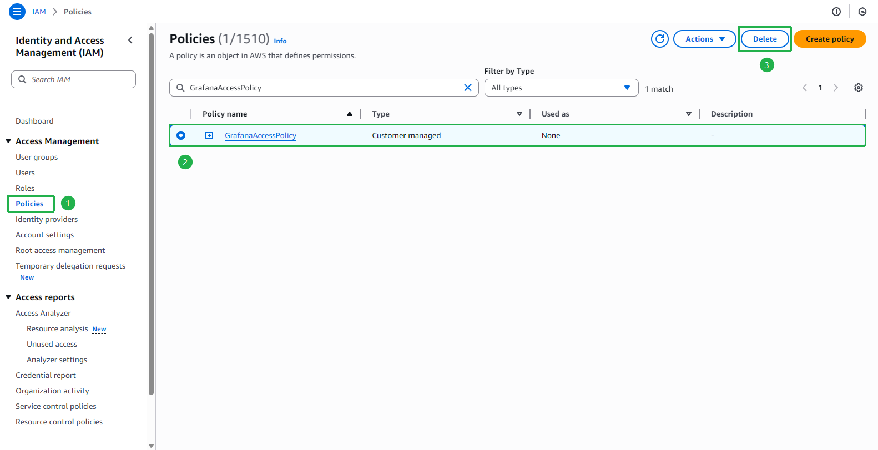Expand the GrafanaAccessPolicy row details

click(209, 135)
